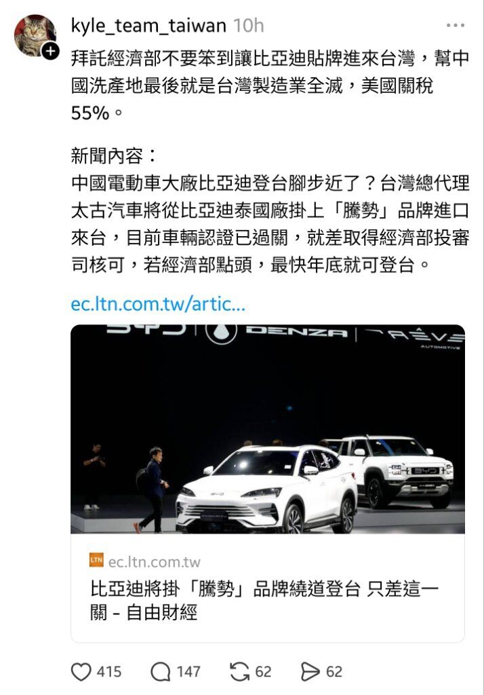Open the ec.ltn.com.tw/artic... blue link
This screenshot has height=695, width=484.
coord(158,304)
